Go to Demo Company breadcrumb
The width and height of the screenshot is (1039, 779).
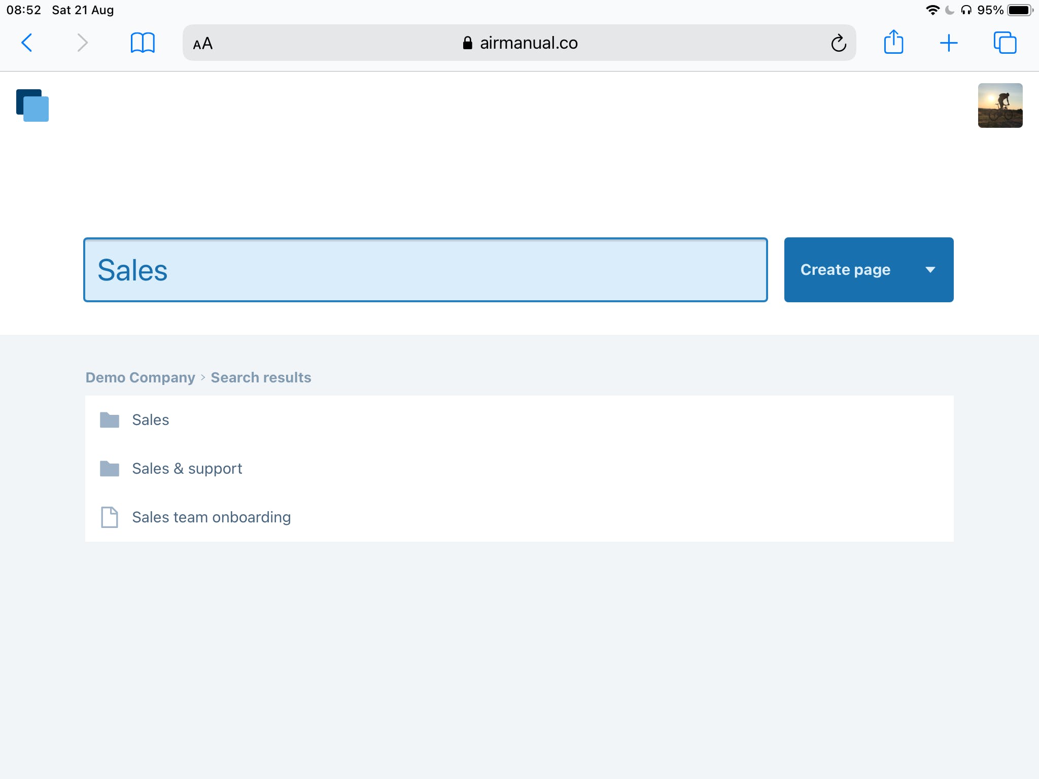(x=140, y=377)
